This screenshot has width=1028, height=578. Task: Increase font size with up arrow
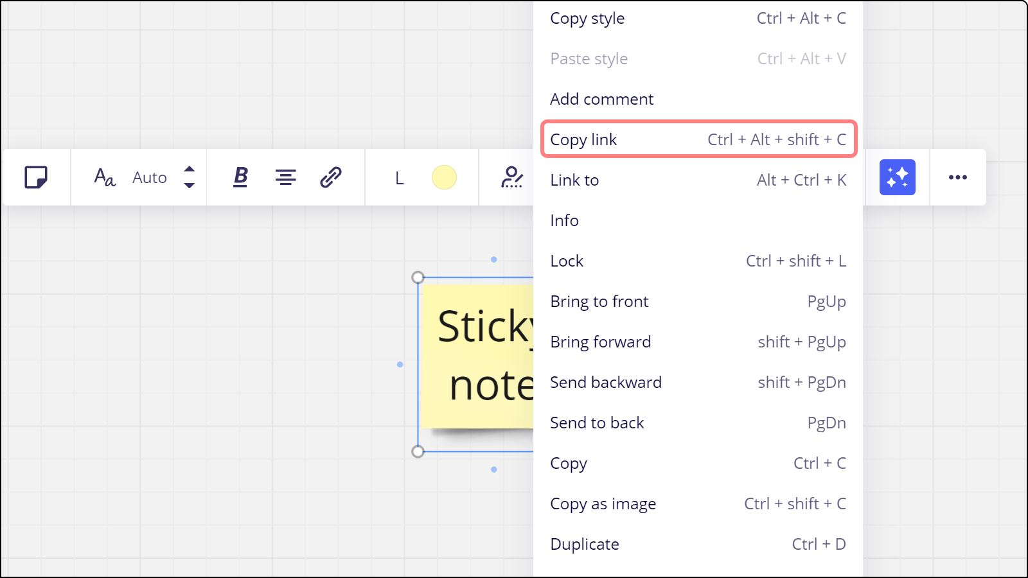189,169
